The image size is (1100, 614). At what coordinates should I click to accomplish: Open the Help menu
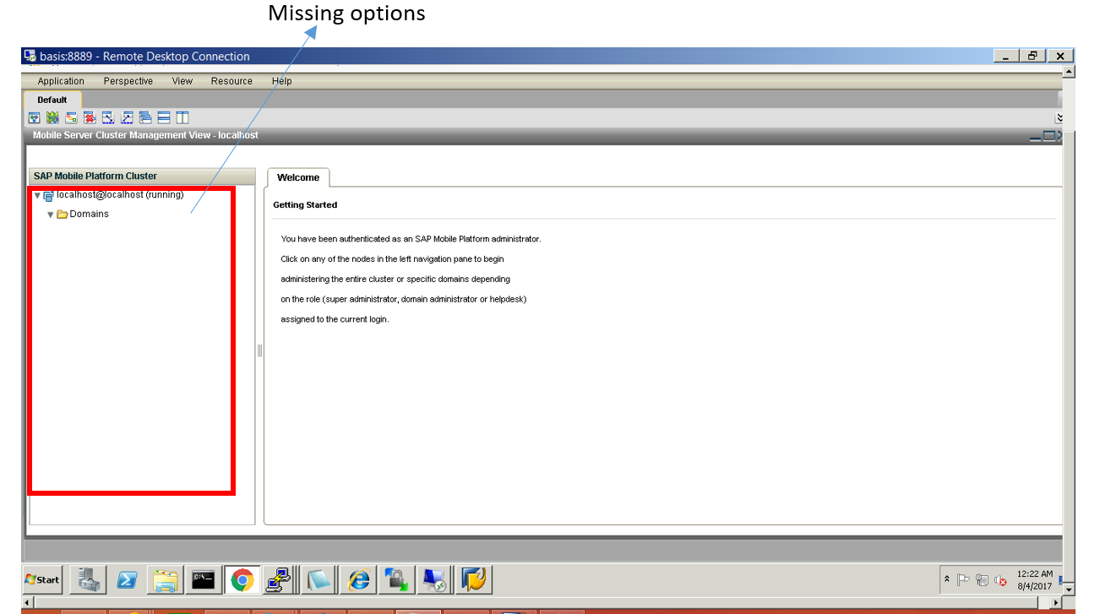tap(282, 81)
